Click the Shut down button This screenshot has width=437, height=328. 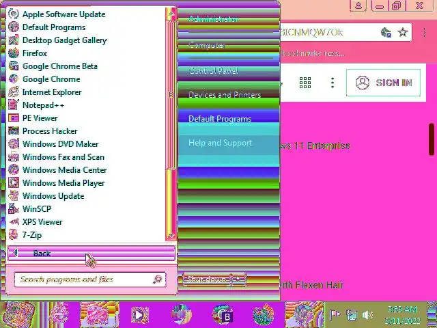point(206,279)
